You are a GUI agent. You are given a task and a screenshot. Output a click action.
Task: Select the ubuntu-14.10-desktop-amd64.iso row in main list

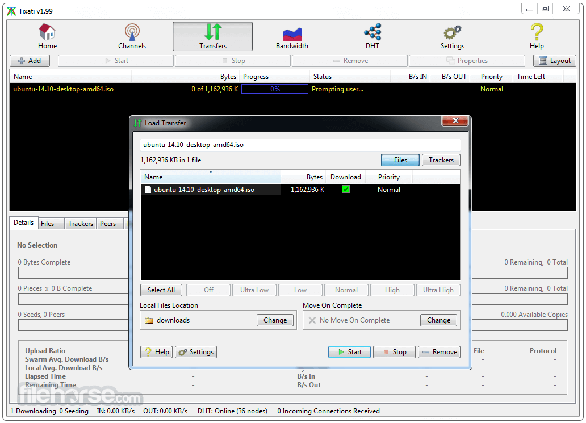[292, 89]
